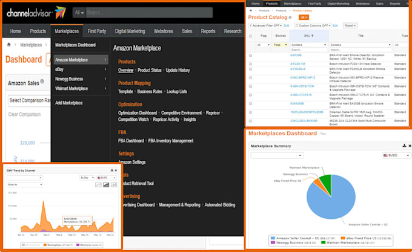This screenshot has height=252, width=412.
Task: Open the Webstores tab in the main navigation
Action: (164, 31)
